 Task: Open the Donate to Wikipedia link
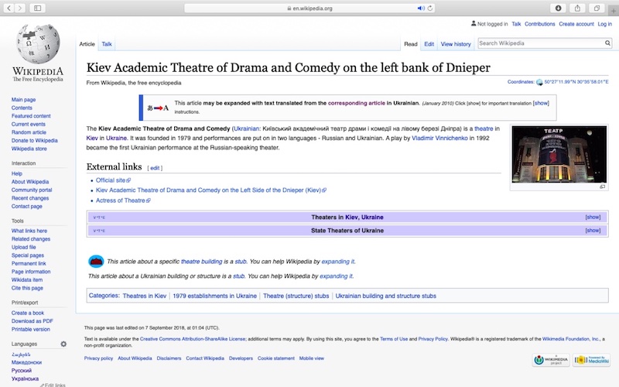coord(34,141)
